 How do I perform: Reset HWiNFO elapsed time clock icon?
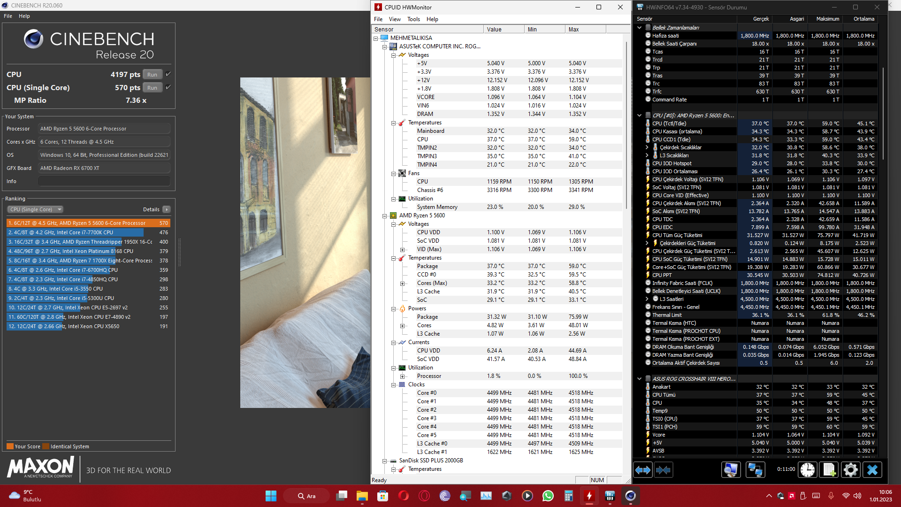[x=808, y=470]
